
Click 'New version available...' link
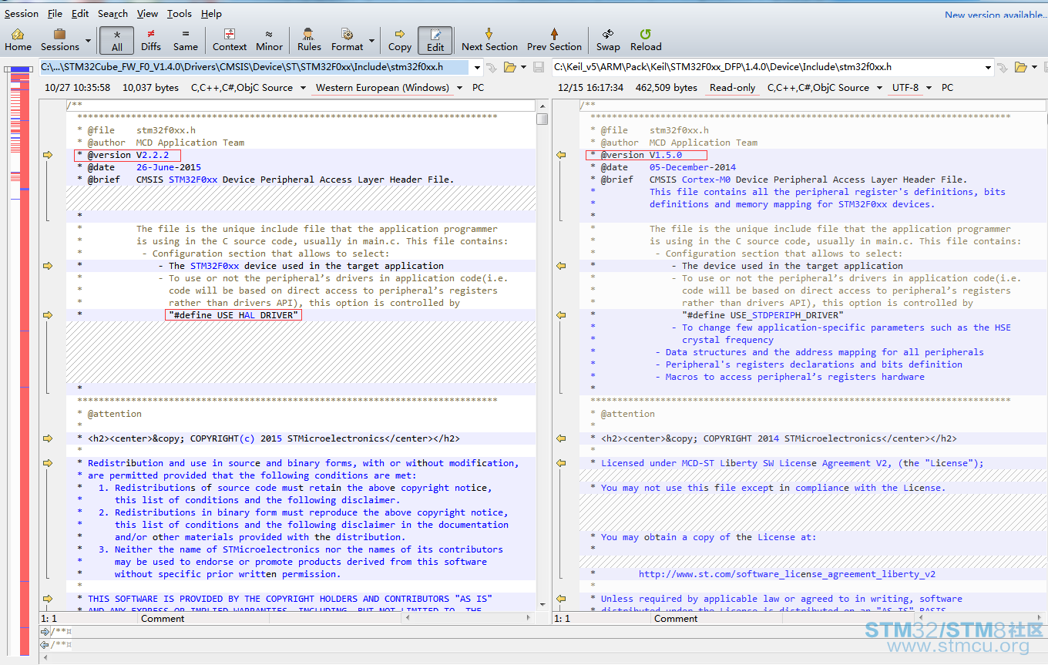[996, 15]
